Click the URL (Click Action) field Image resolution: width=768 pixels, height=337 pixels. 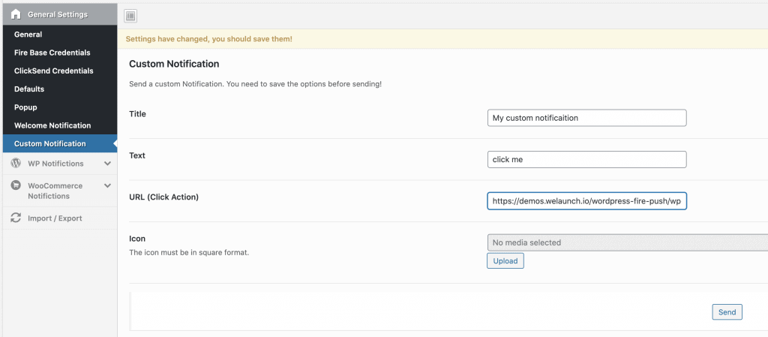click(586, 202)
